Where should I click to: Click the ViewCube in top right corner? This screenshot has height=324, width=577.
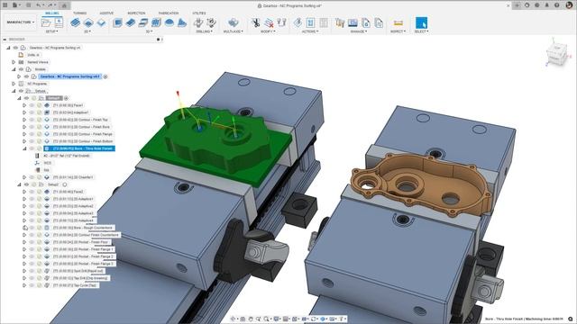(x=556, y=55)
